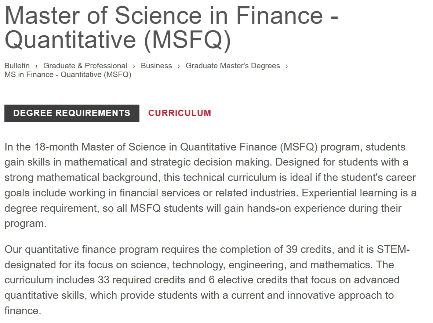
Task: Click the Business breadcrumb link
Action: pos(156,66)
